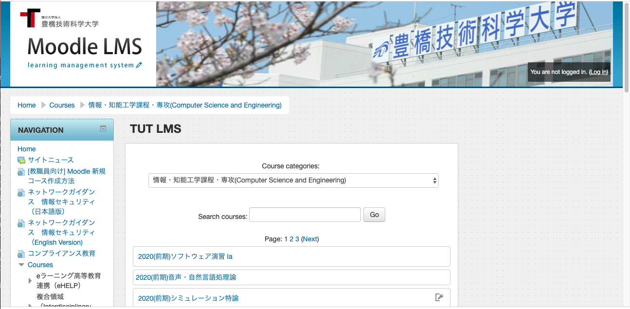The width and height of the screenshot is (630, 309).
Task: Click icon beside コンプライアンス教育
Action: (21, 254)
